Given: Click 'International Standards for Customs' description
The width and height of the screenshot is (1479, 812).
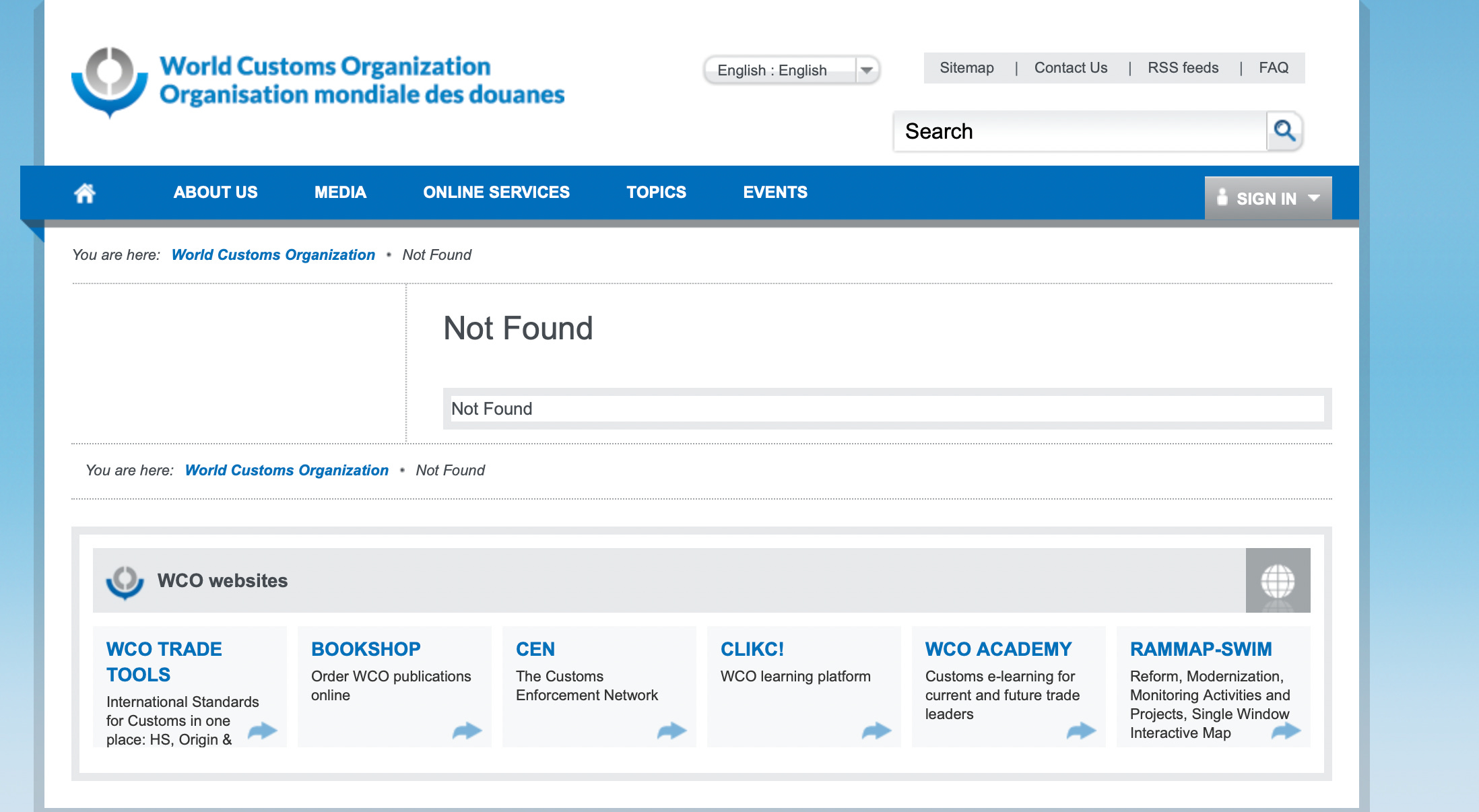Looking at the screenshot, I should pyautogui.click(x=183, y=720).
